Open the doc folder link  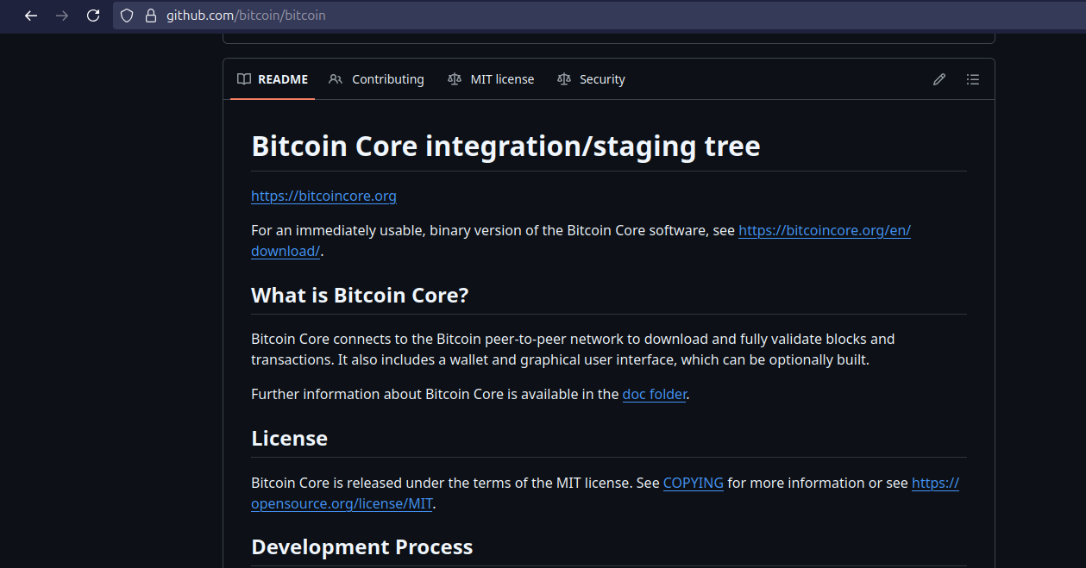point(655,394)
